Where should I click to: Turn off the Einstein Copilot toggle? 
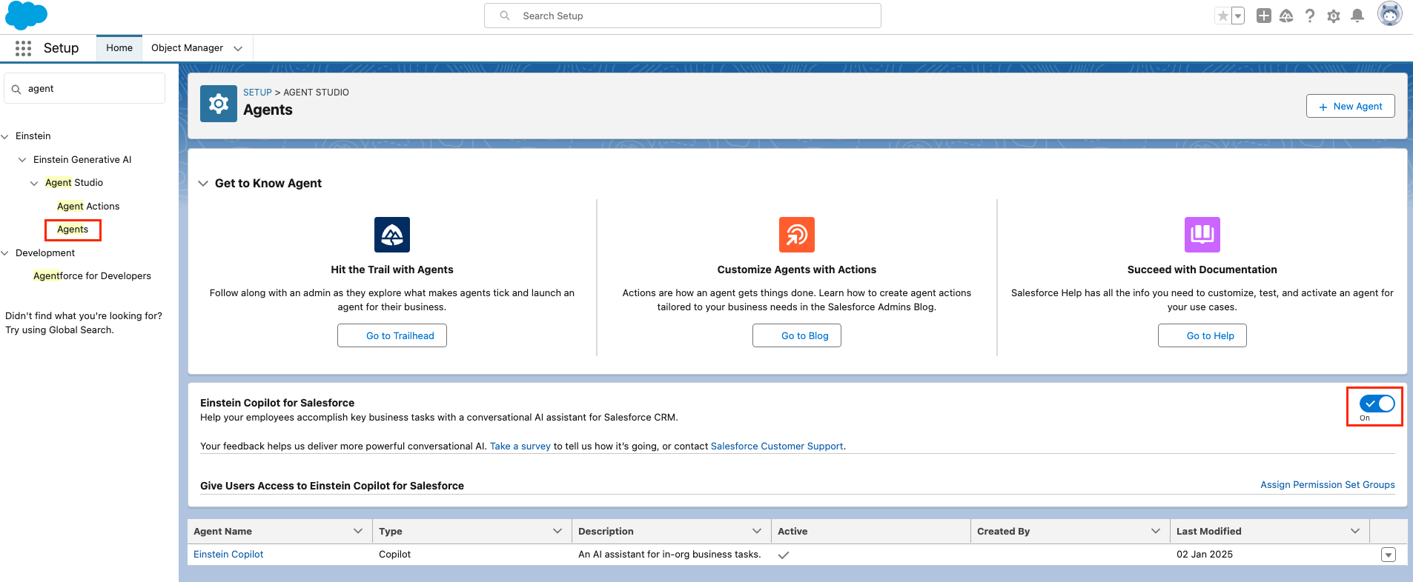1377,404
